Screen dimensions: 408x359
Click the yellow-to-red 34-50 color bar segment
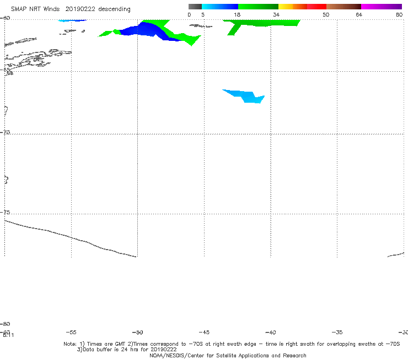[x=302, y=7]
